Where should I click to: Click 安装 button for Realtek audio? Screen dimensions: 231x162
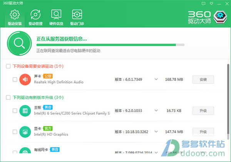click(x=203, y=79)
